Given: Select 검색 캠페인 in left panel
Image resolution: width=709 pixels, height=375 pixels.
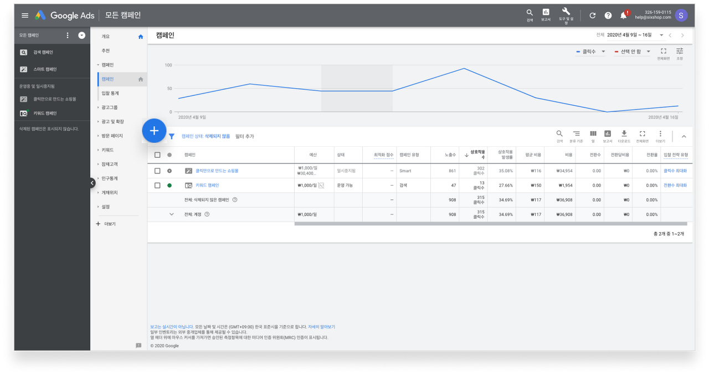Looking at the screenshot, I should [43, 53].
